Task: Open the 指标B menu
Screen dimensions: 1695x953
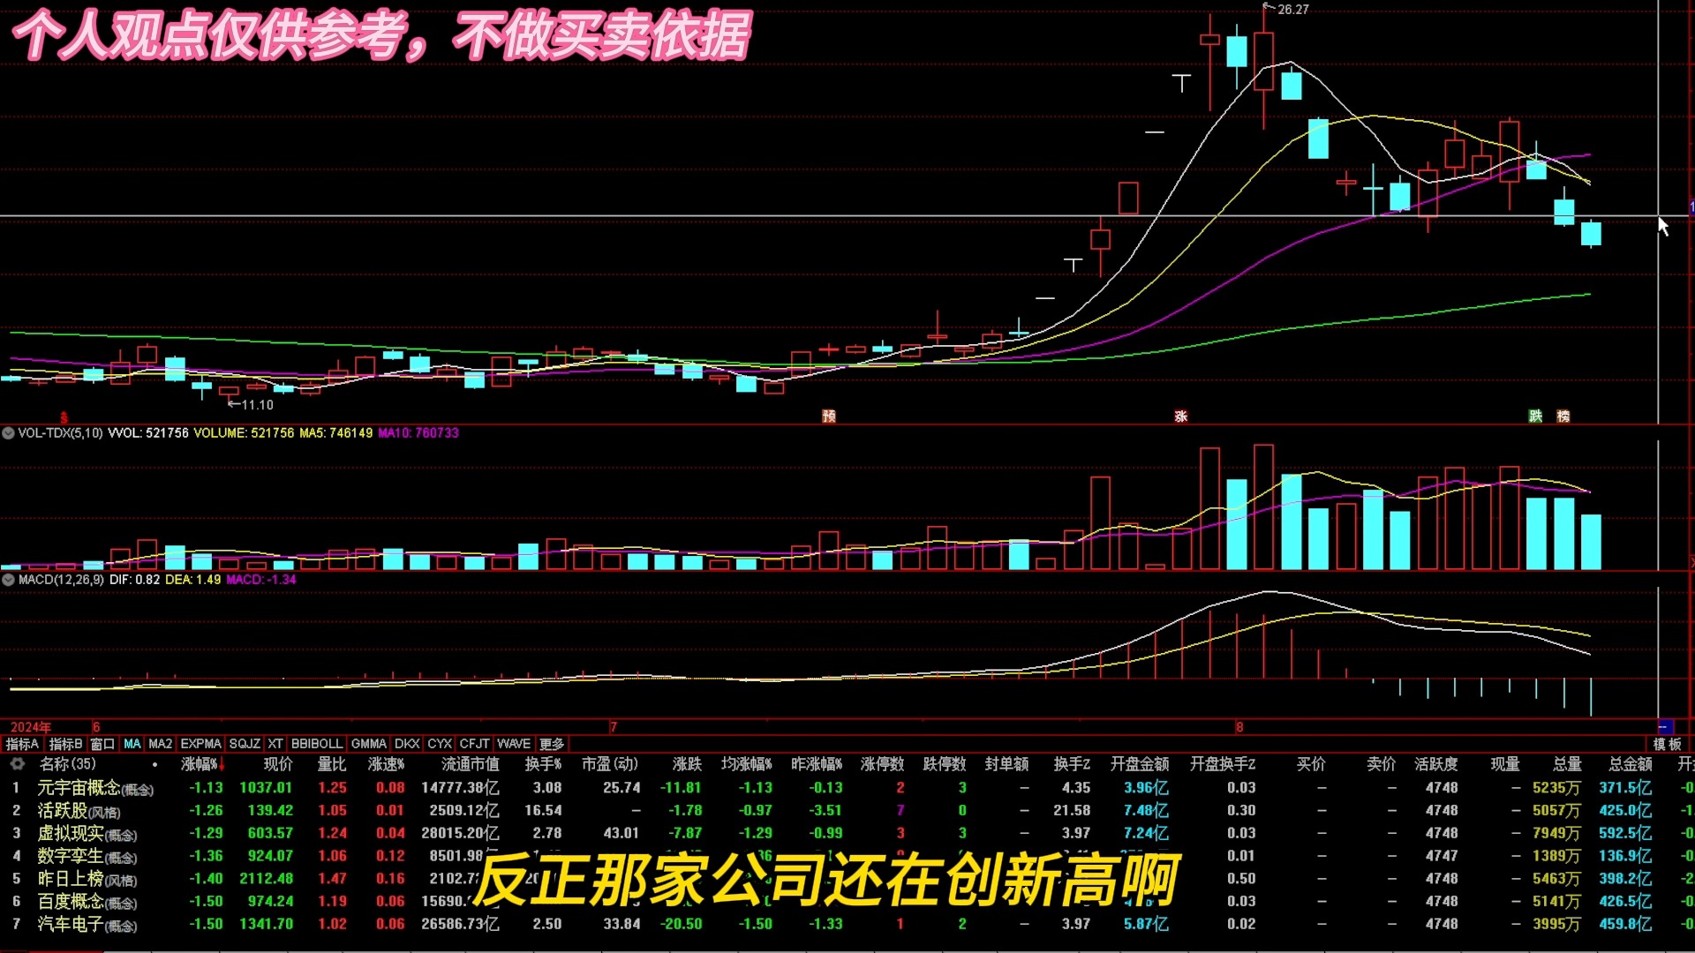Action: [x=65, y=744]
